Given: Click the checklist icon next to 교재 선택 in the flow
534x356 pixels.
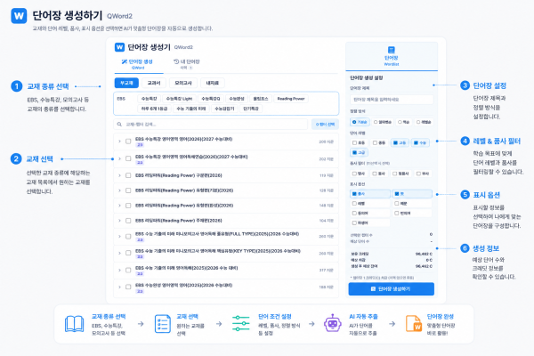Looking at the screenshot, I should click(x=163, y=324).
